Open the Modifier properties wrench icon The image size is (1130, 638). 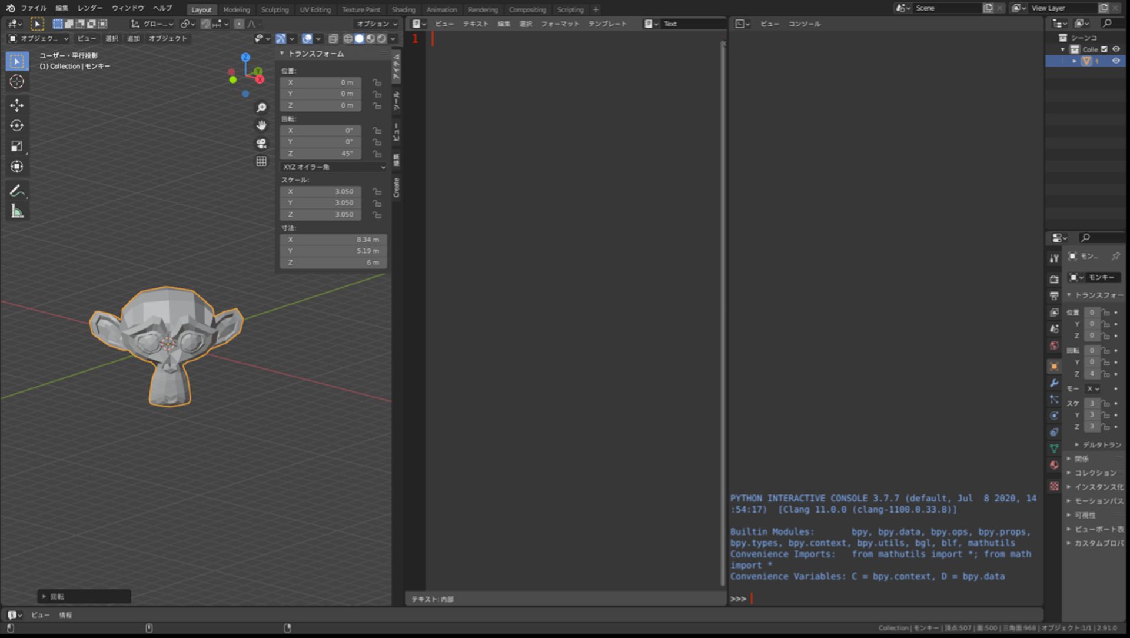1053,383
